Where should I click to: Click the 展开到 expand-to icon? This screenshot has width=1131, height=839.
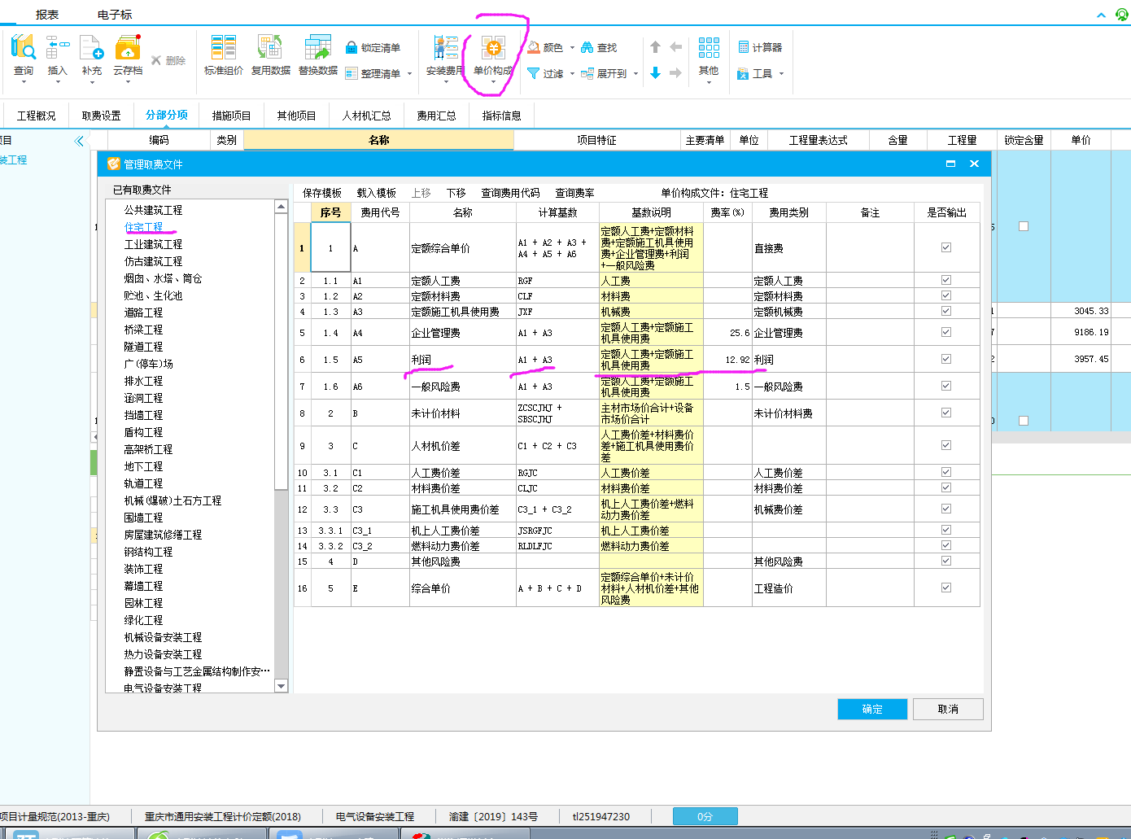pyautogui.click(x=587, y=73)
